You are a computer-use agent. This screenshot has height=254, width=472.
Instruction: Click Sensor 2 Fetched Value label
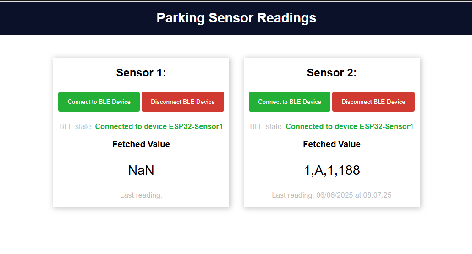331,144
